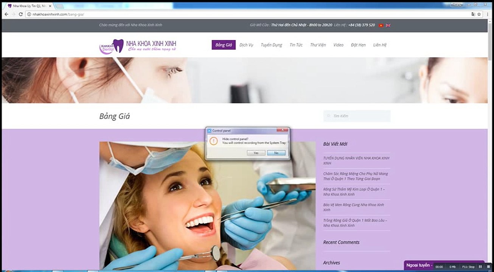The height and width of the screenshot is (272, 494).
Task: Open post Chăm Sóc Răng Miệng Cho Phụ Nữ Mang Thai
Action: coord(356,176)
